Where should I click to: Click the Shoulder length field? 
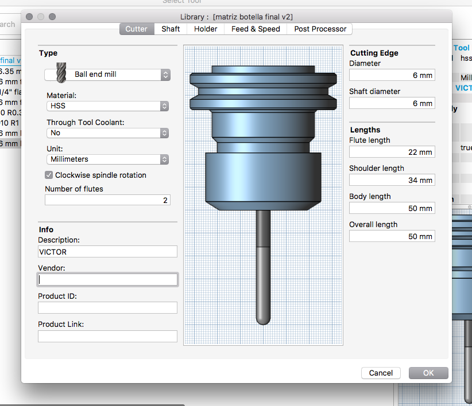click(392, 180)
